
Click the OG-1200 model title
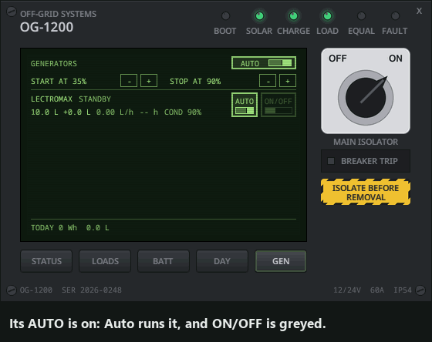46,27
